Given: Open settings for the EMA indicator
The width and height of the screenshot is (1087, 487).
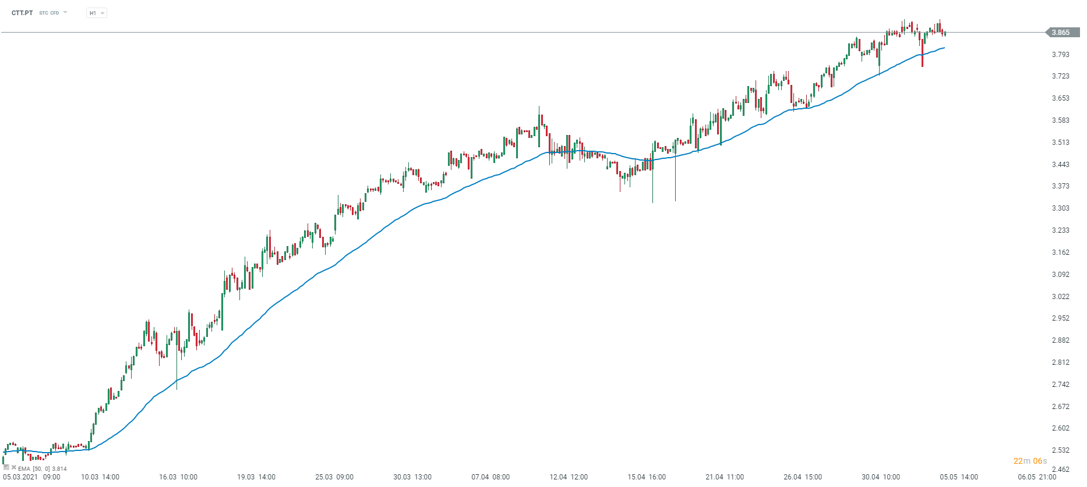Looking at the screenshot, I should click(x=6, y=467).
